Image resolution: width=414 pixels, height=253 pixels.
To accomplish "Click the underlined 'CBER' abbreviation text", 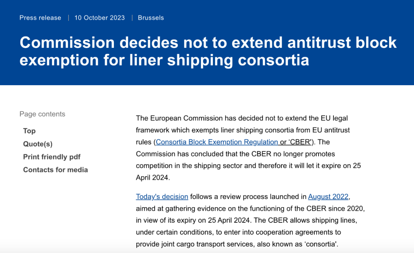I will pos(300,142).
